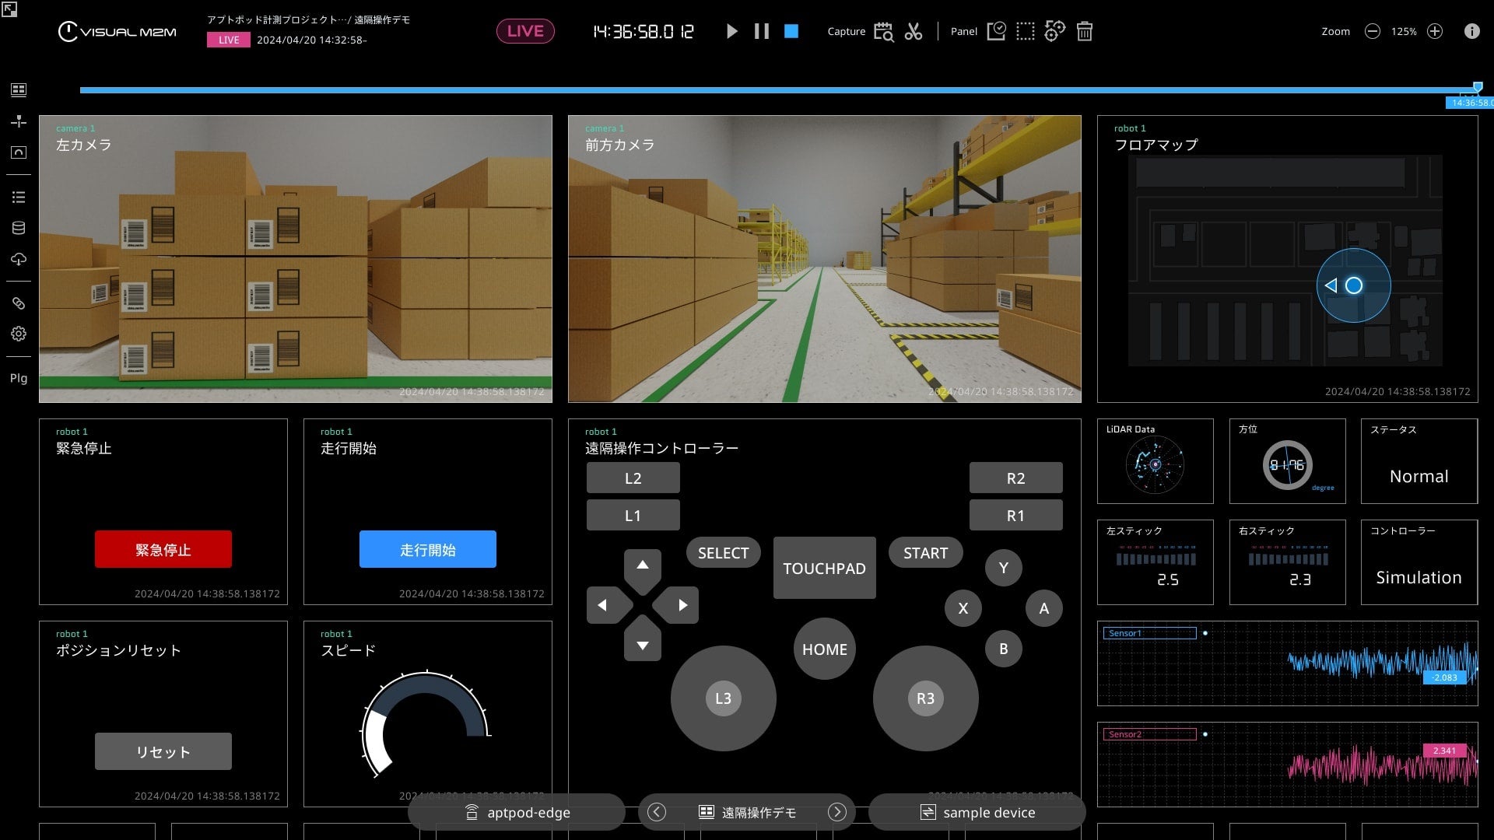Open the aptpod-edge selector
Image resolution: width=1494 pixels, height=840 pixels.
click(517, 812)
